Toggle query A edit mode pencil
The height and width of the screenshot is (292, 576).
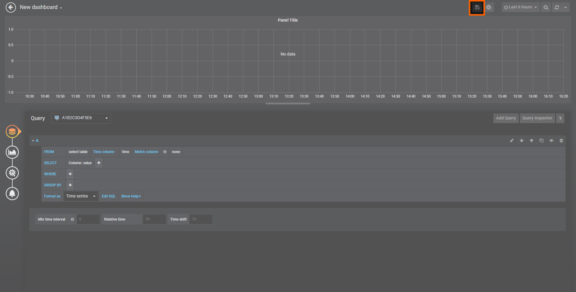click(x=512, y=140)
